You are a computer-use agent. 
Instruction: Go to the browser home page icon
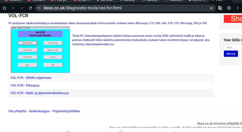pos(4,8)
